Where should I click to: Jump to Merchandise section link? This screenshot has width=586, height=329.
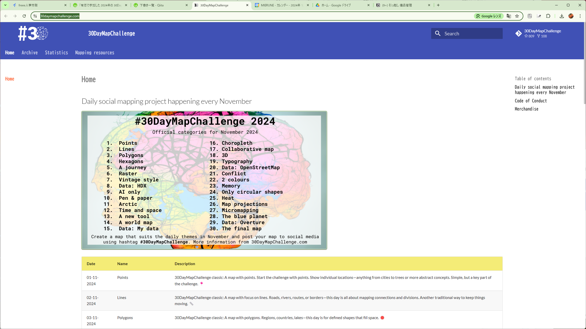point(526,109)
